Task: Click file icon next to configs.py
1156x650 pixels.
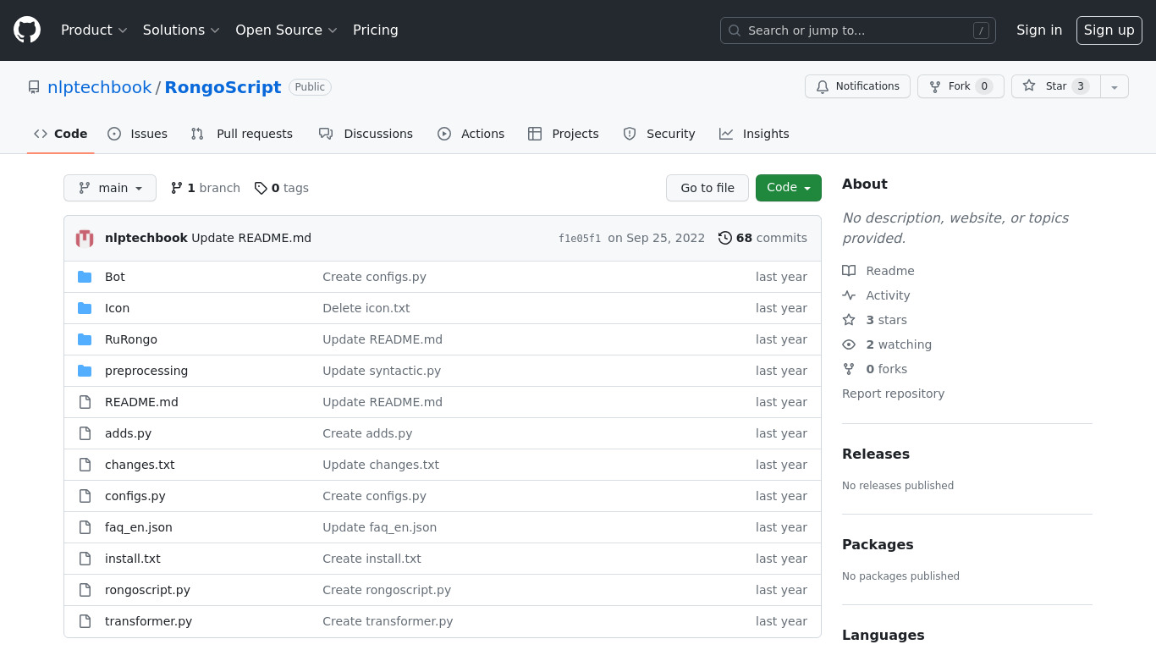Action: click(x=85, y=496)
